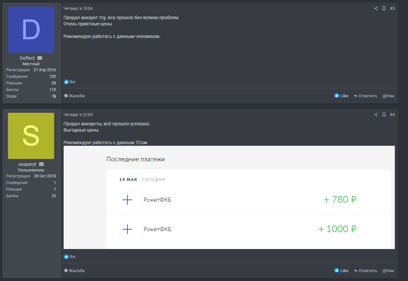Report Deflect's post via Жалоба

point(75,96)
